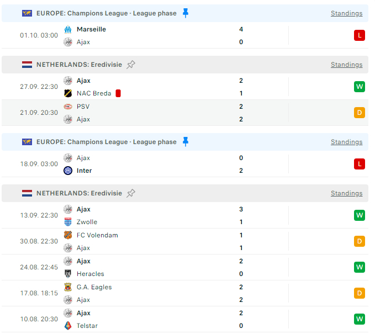
Task: Open Standings for first Champions League section
Action: click(x=346, y=13)
